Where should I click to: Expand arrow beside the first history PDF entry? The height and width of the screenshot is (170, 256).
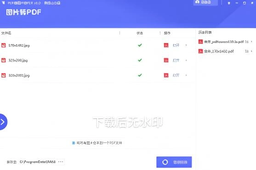[x=251, y=42]
